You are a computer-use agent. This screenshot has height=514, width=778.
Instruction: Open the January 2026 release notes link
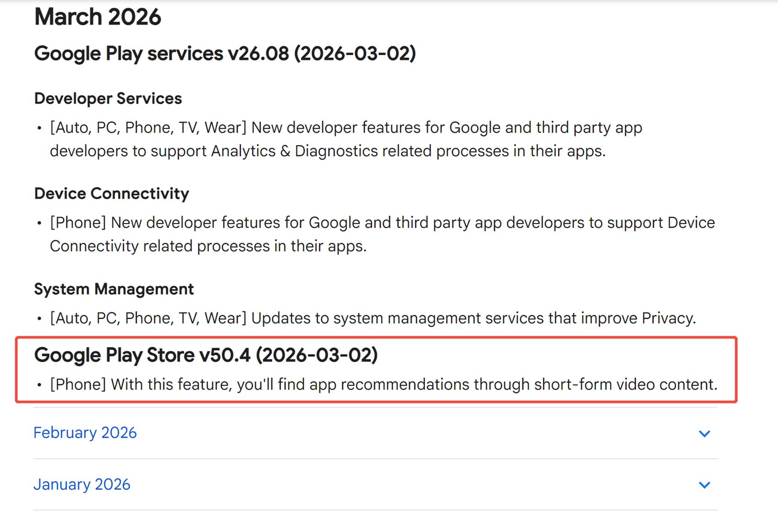[x=81, y=484]
